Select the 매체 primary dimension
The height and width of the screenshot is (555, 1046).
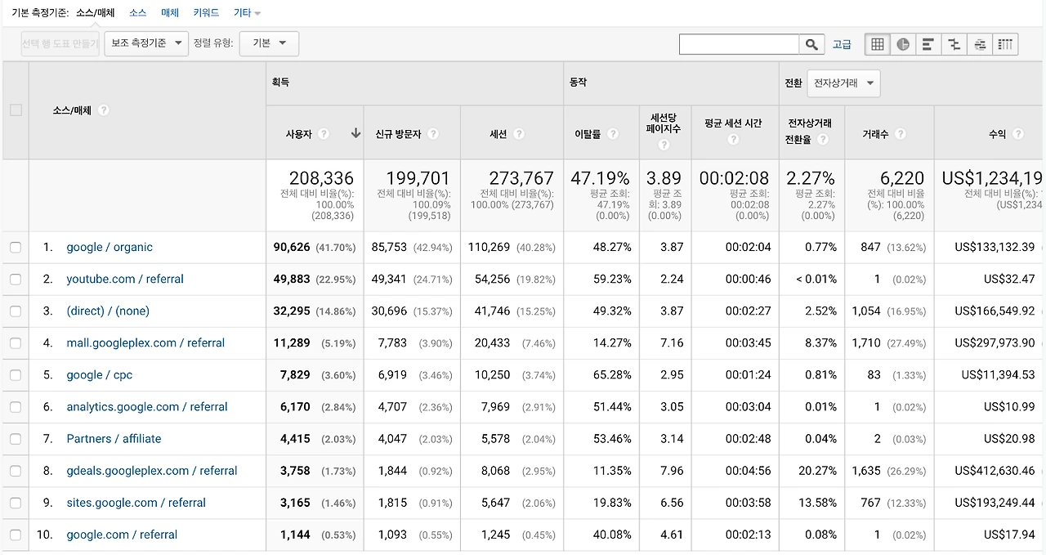[x=170, y=13]
